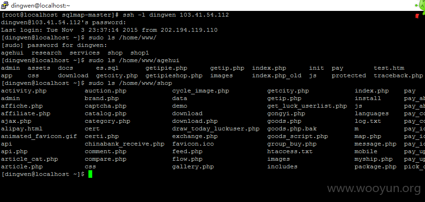Click the dingwen@localhost window title text
425x202 pixels.
[41, 5]
